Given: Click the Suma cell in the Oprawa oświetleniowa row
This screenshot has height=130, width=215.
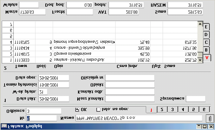Looking at the screenshot, I should [x=180, y=54].
